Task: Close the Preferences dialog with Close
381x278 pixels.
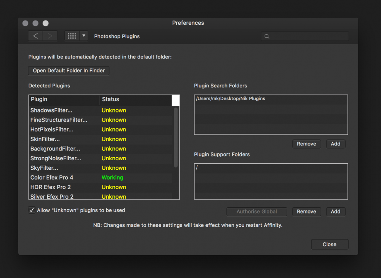Action: 329,244
